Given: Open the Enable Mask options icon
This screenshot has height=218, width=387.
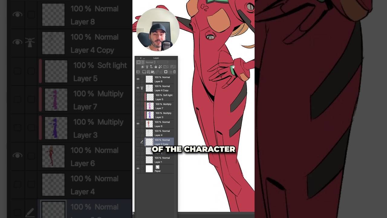Looking at the screenshot, I should 166,67.
